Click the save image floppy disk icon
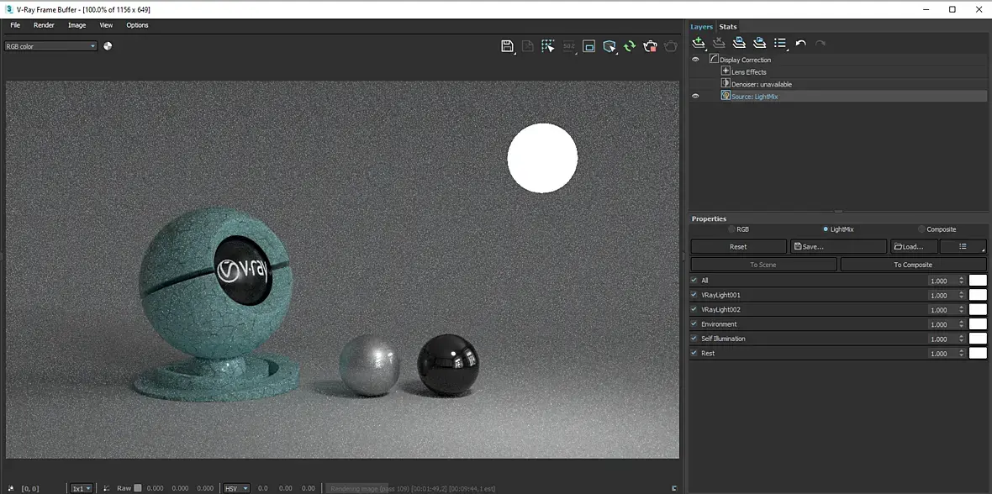 [507, 46]
